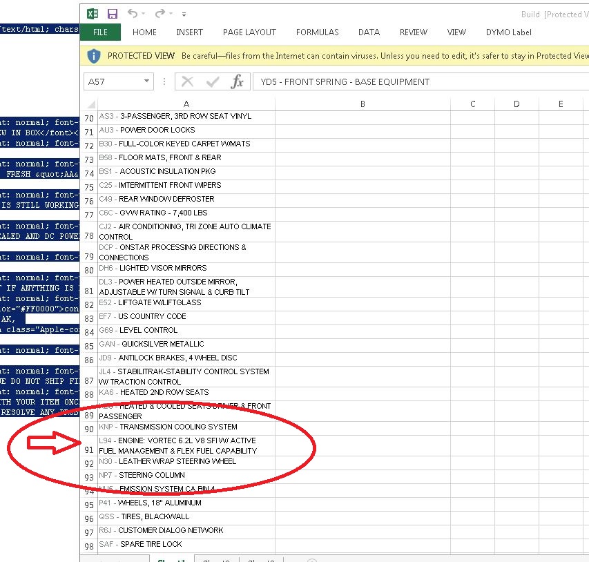Select cell C6C - GVW RATING 7,400 LBS
The image size is (589, 562).
[x=186, y=215]
